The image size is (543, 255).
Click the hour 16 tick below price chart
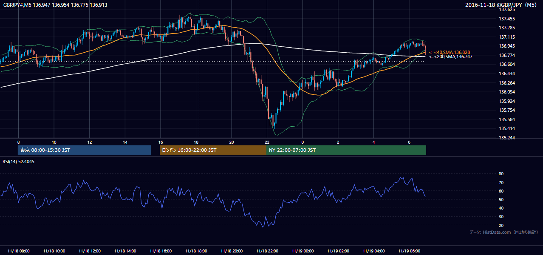(161, 142)
